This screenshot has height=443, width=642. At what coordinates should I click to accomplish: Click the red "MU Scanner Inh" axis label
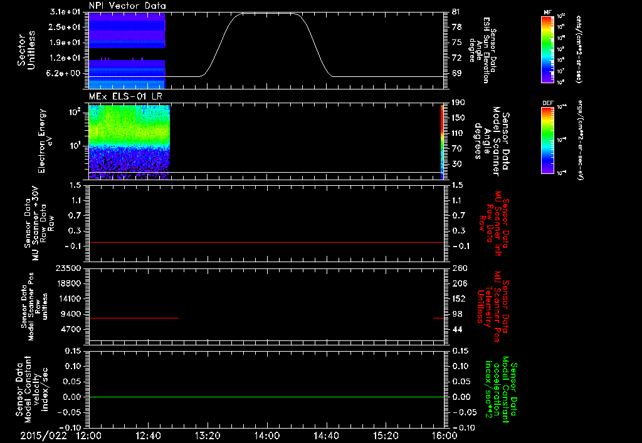[x=494, y=223]
